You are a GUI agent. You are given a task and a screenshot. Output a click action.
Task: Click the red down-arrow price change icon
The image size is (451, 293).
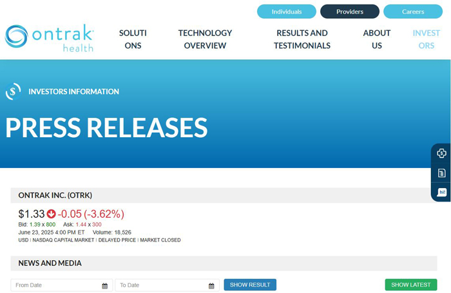(x=51, y=214)
